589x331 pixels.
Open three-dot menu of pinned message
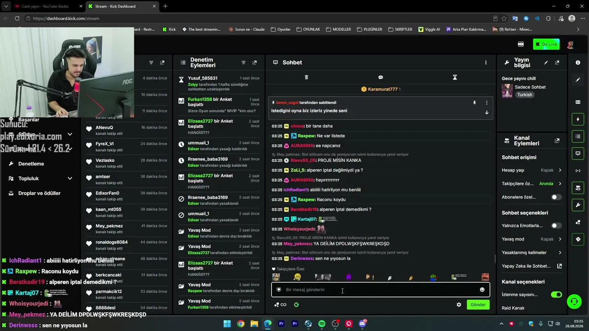click(487, 103)
